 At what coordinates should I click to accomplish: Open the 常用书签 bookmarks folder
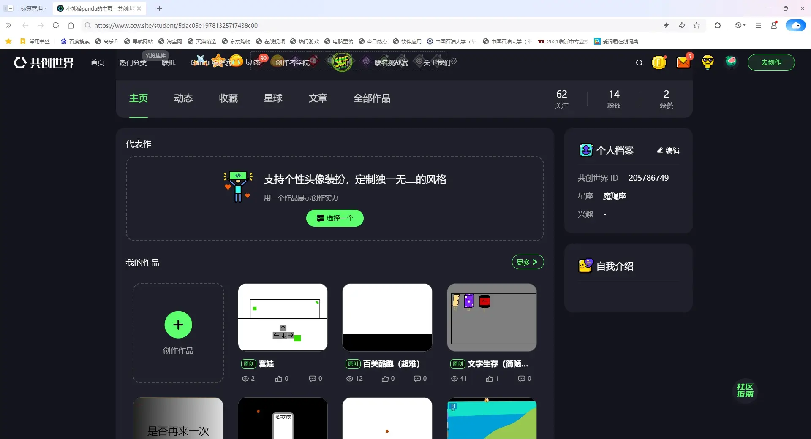coord(35,41)
